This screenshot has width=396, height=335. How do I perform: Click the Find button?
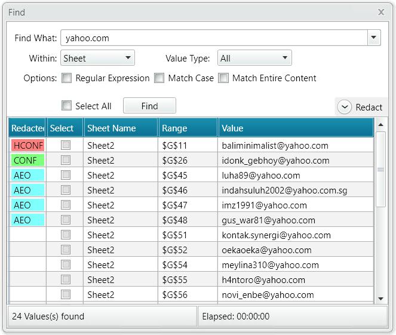[x=149, y=106]
